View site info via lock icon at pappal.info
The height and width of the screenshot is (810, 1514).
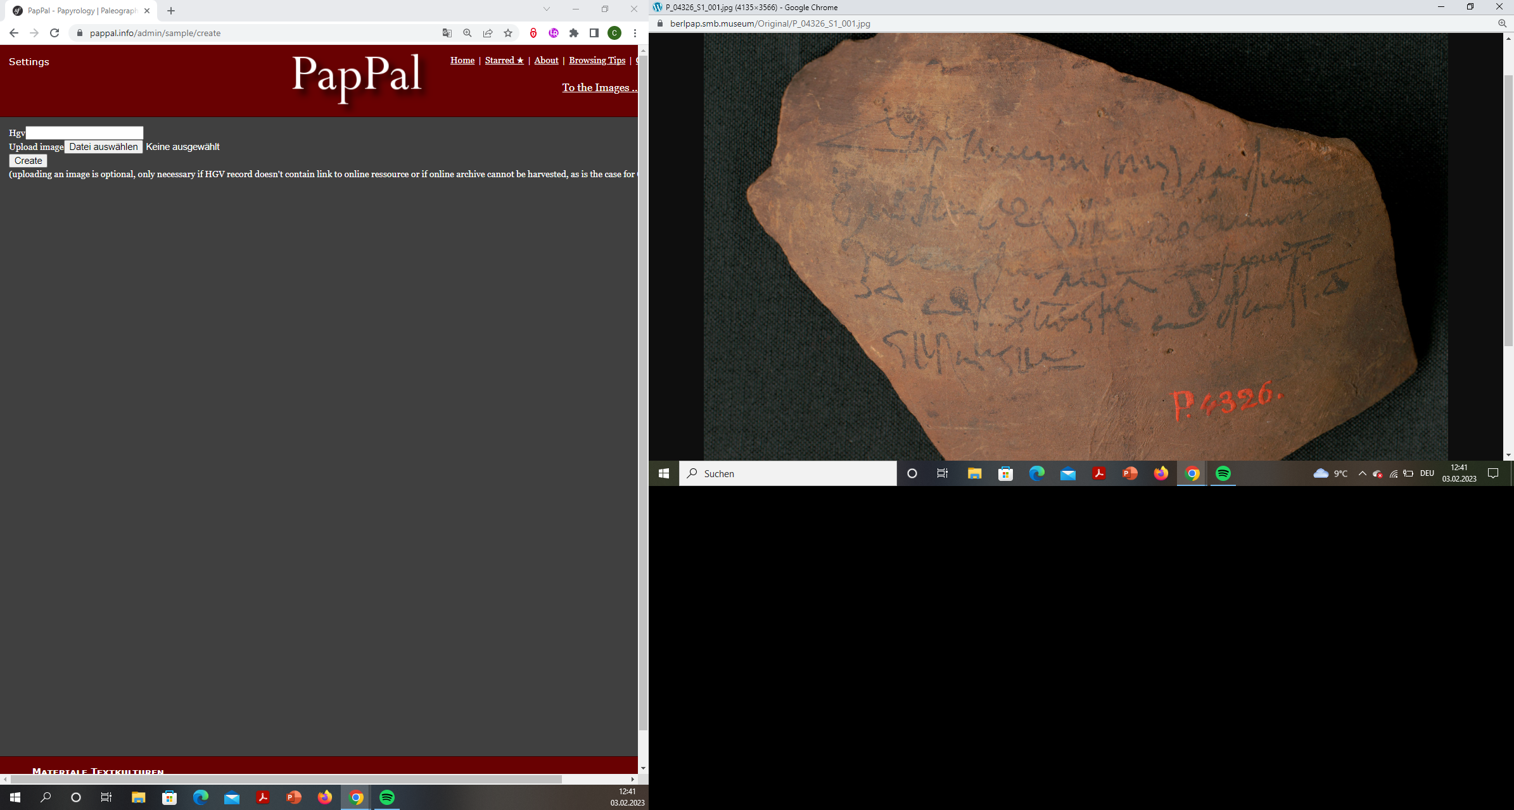[x=80, y=33]
